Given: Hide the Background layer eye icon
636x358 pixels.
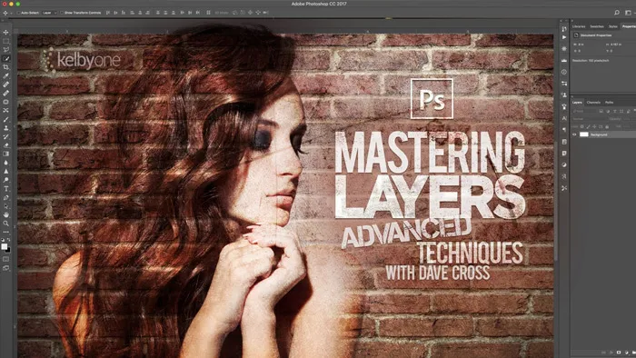Looking at the screenshot, I should [x=574, y=134].
